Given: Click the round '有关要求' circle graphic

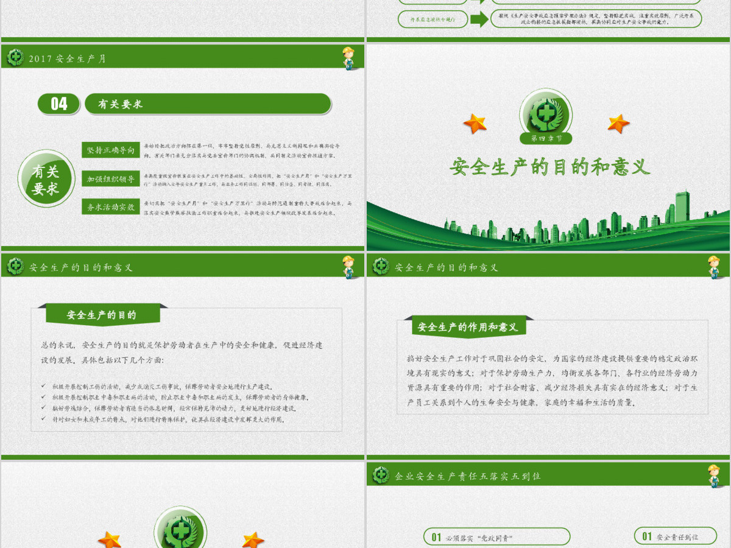Looking at the screenshot, I should point(46,178).
